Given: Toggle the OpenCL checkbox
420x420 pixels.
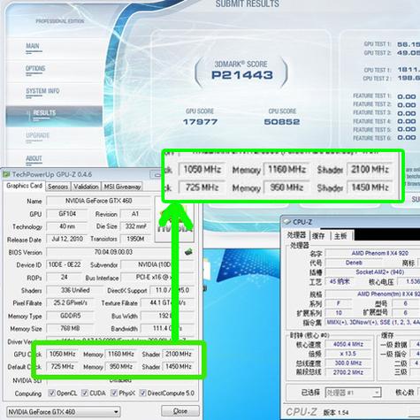Looking at the screenshot, I should tap(52, 393).
